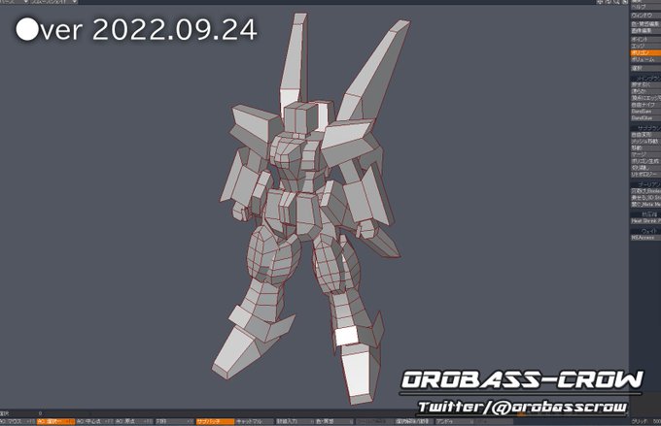Activate the DandSaw tool
The image size is (661, 426).
[x=645, y=112]
